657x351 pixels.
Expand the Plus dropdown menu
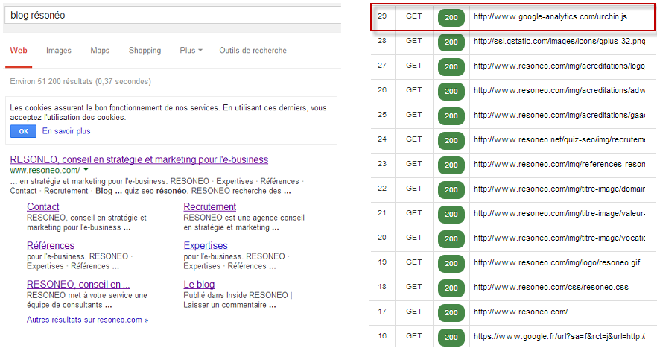coord(191,51)
